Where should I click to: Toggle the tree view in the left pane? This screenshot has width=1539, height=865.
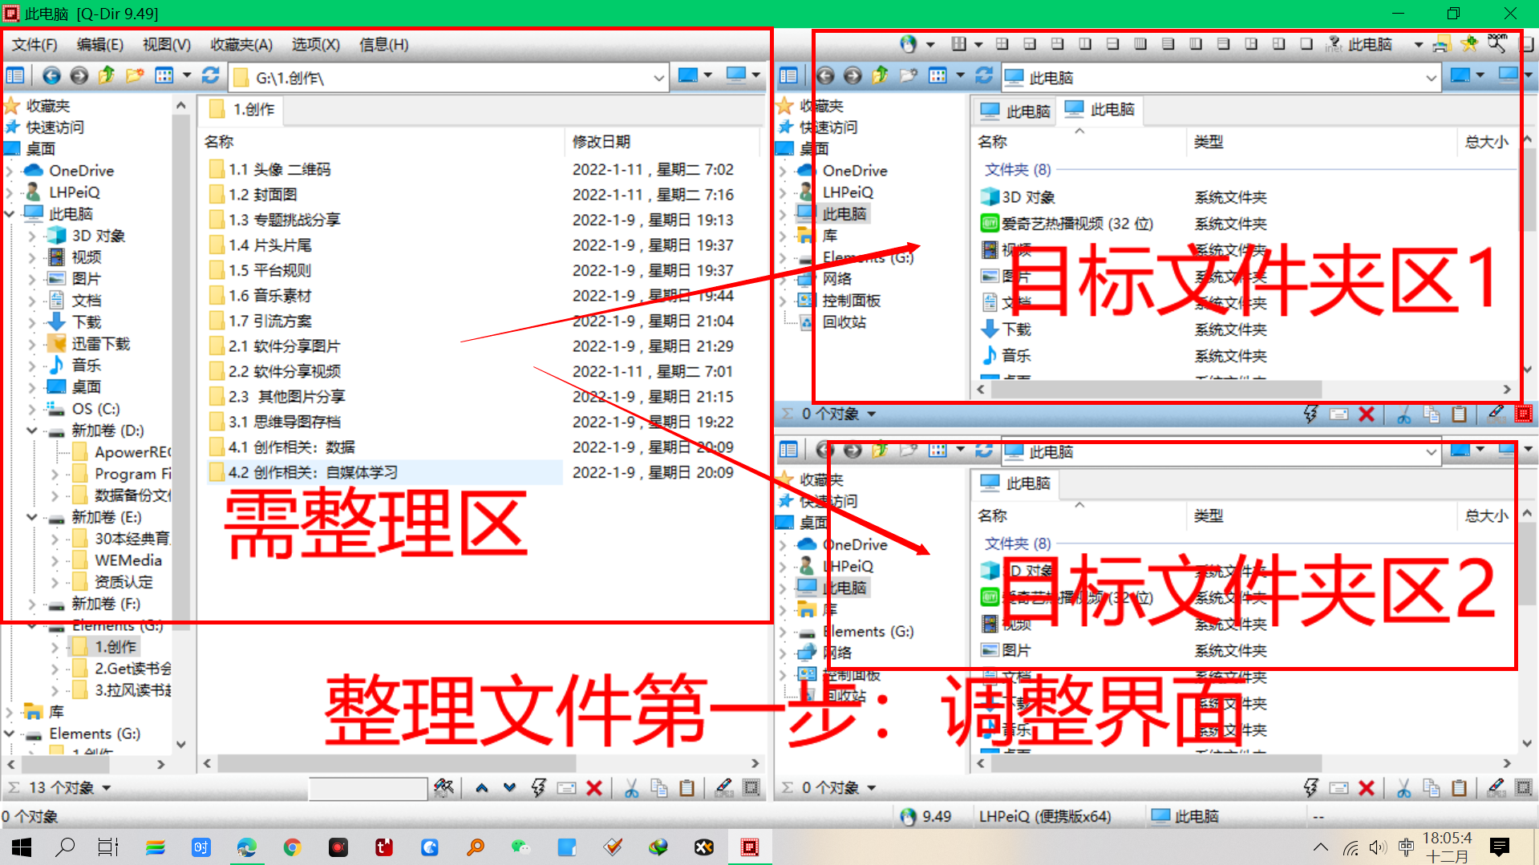[15, 76]
